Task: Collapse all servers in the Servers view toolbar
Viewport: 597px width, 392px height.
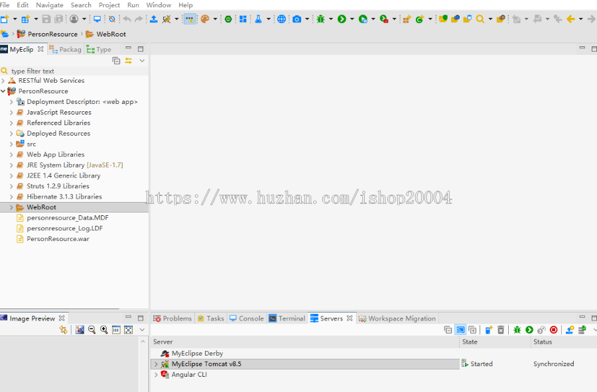Action: click(448, 330)
